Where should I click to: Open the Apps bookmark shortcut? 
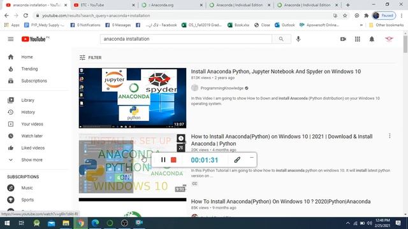(12, 25)
